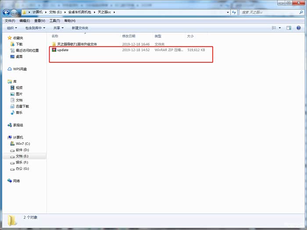Click the WinRAR icon of update file
The width and height of the screenshot is (307, 230).
54,50
